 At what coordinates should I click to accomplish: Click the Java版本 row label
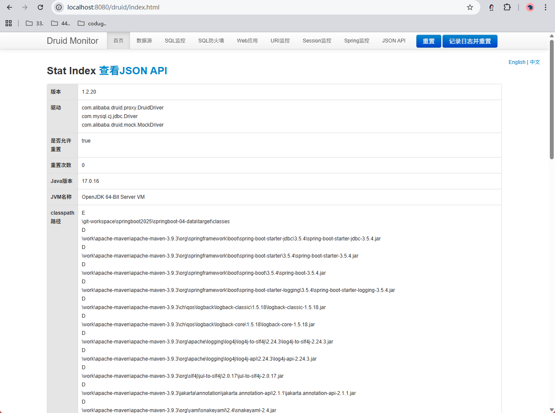pyautogui.click(x=62, y=181)
